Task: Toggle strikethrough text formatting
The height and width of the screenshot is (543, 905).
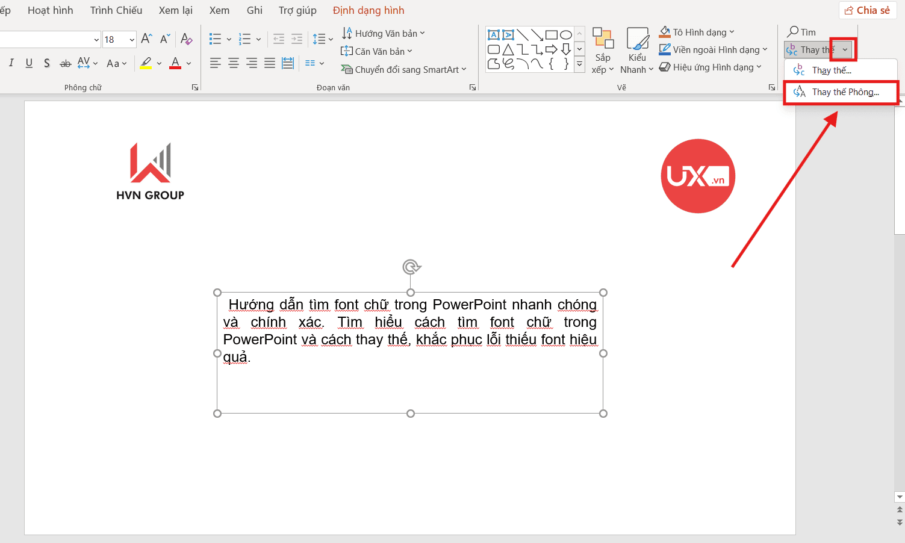Action: point(66,63)
